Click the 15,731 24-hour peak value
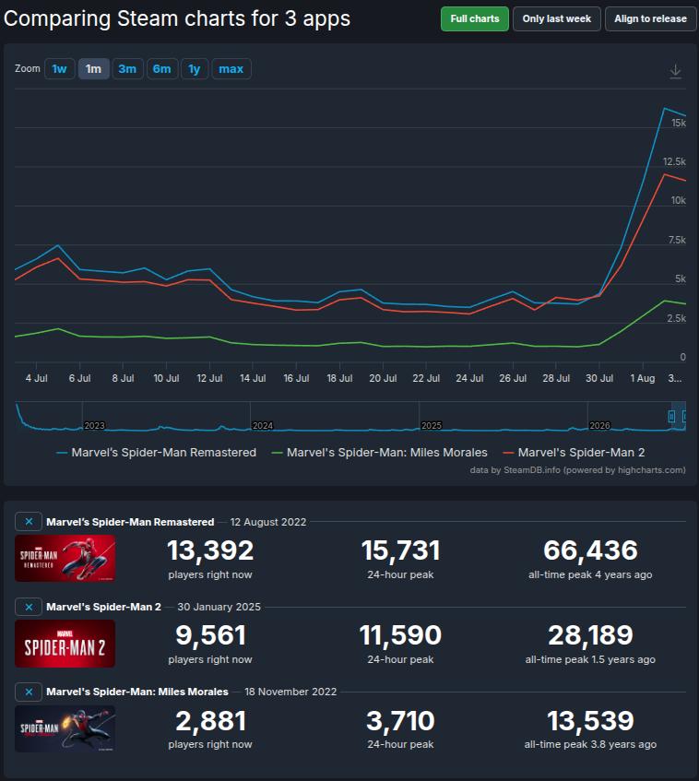The height and width of the screenshot is (781, 699). (x=400, y=550)
